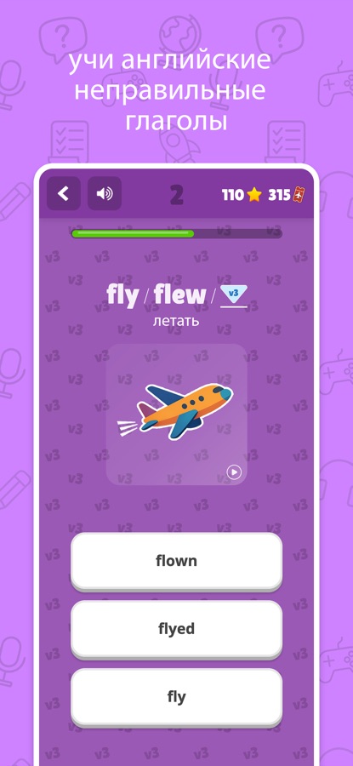The width and height of the screenshot is (353, 766).
Task: Tap the translation "летать"
Action: pyautogui.click(x=176, y=322)
